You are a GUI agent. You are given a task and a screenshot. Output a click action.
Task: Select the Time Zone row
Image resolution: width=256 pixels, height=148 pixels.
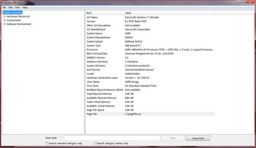[150, 86]
